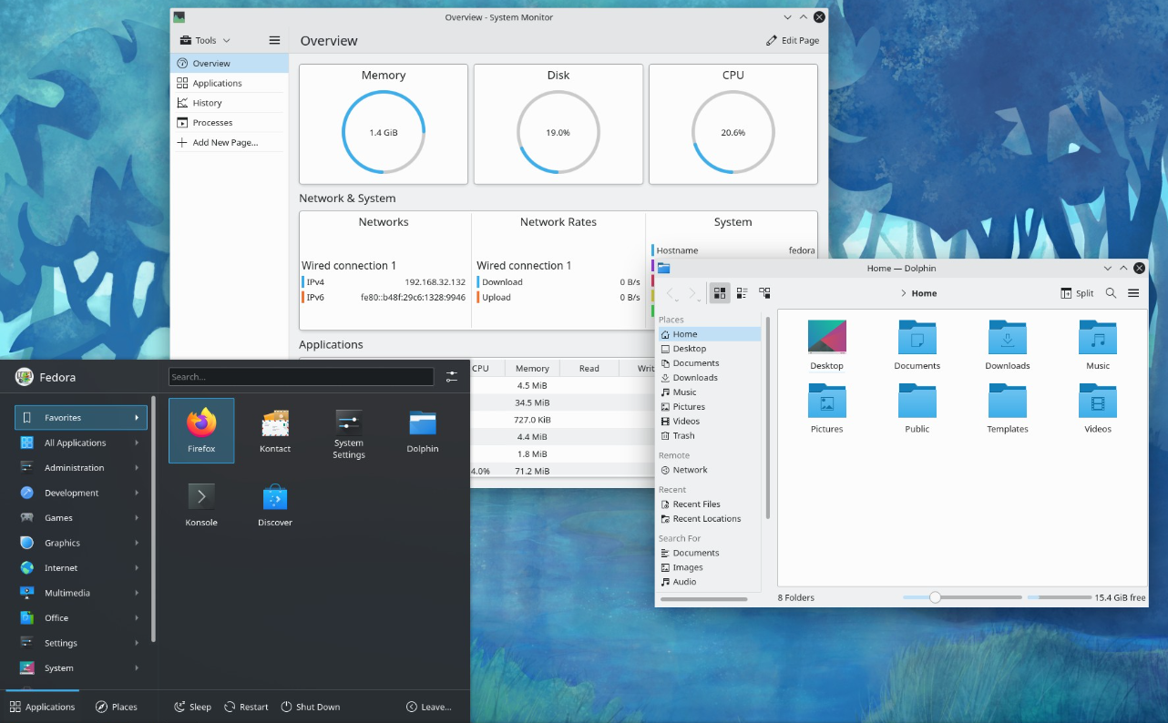Toggle Split view in Dolphin
The width and height of the screenshot is (1168, 723).
[x=1077, y=293]
